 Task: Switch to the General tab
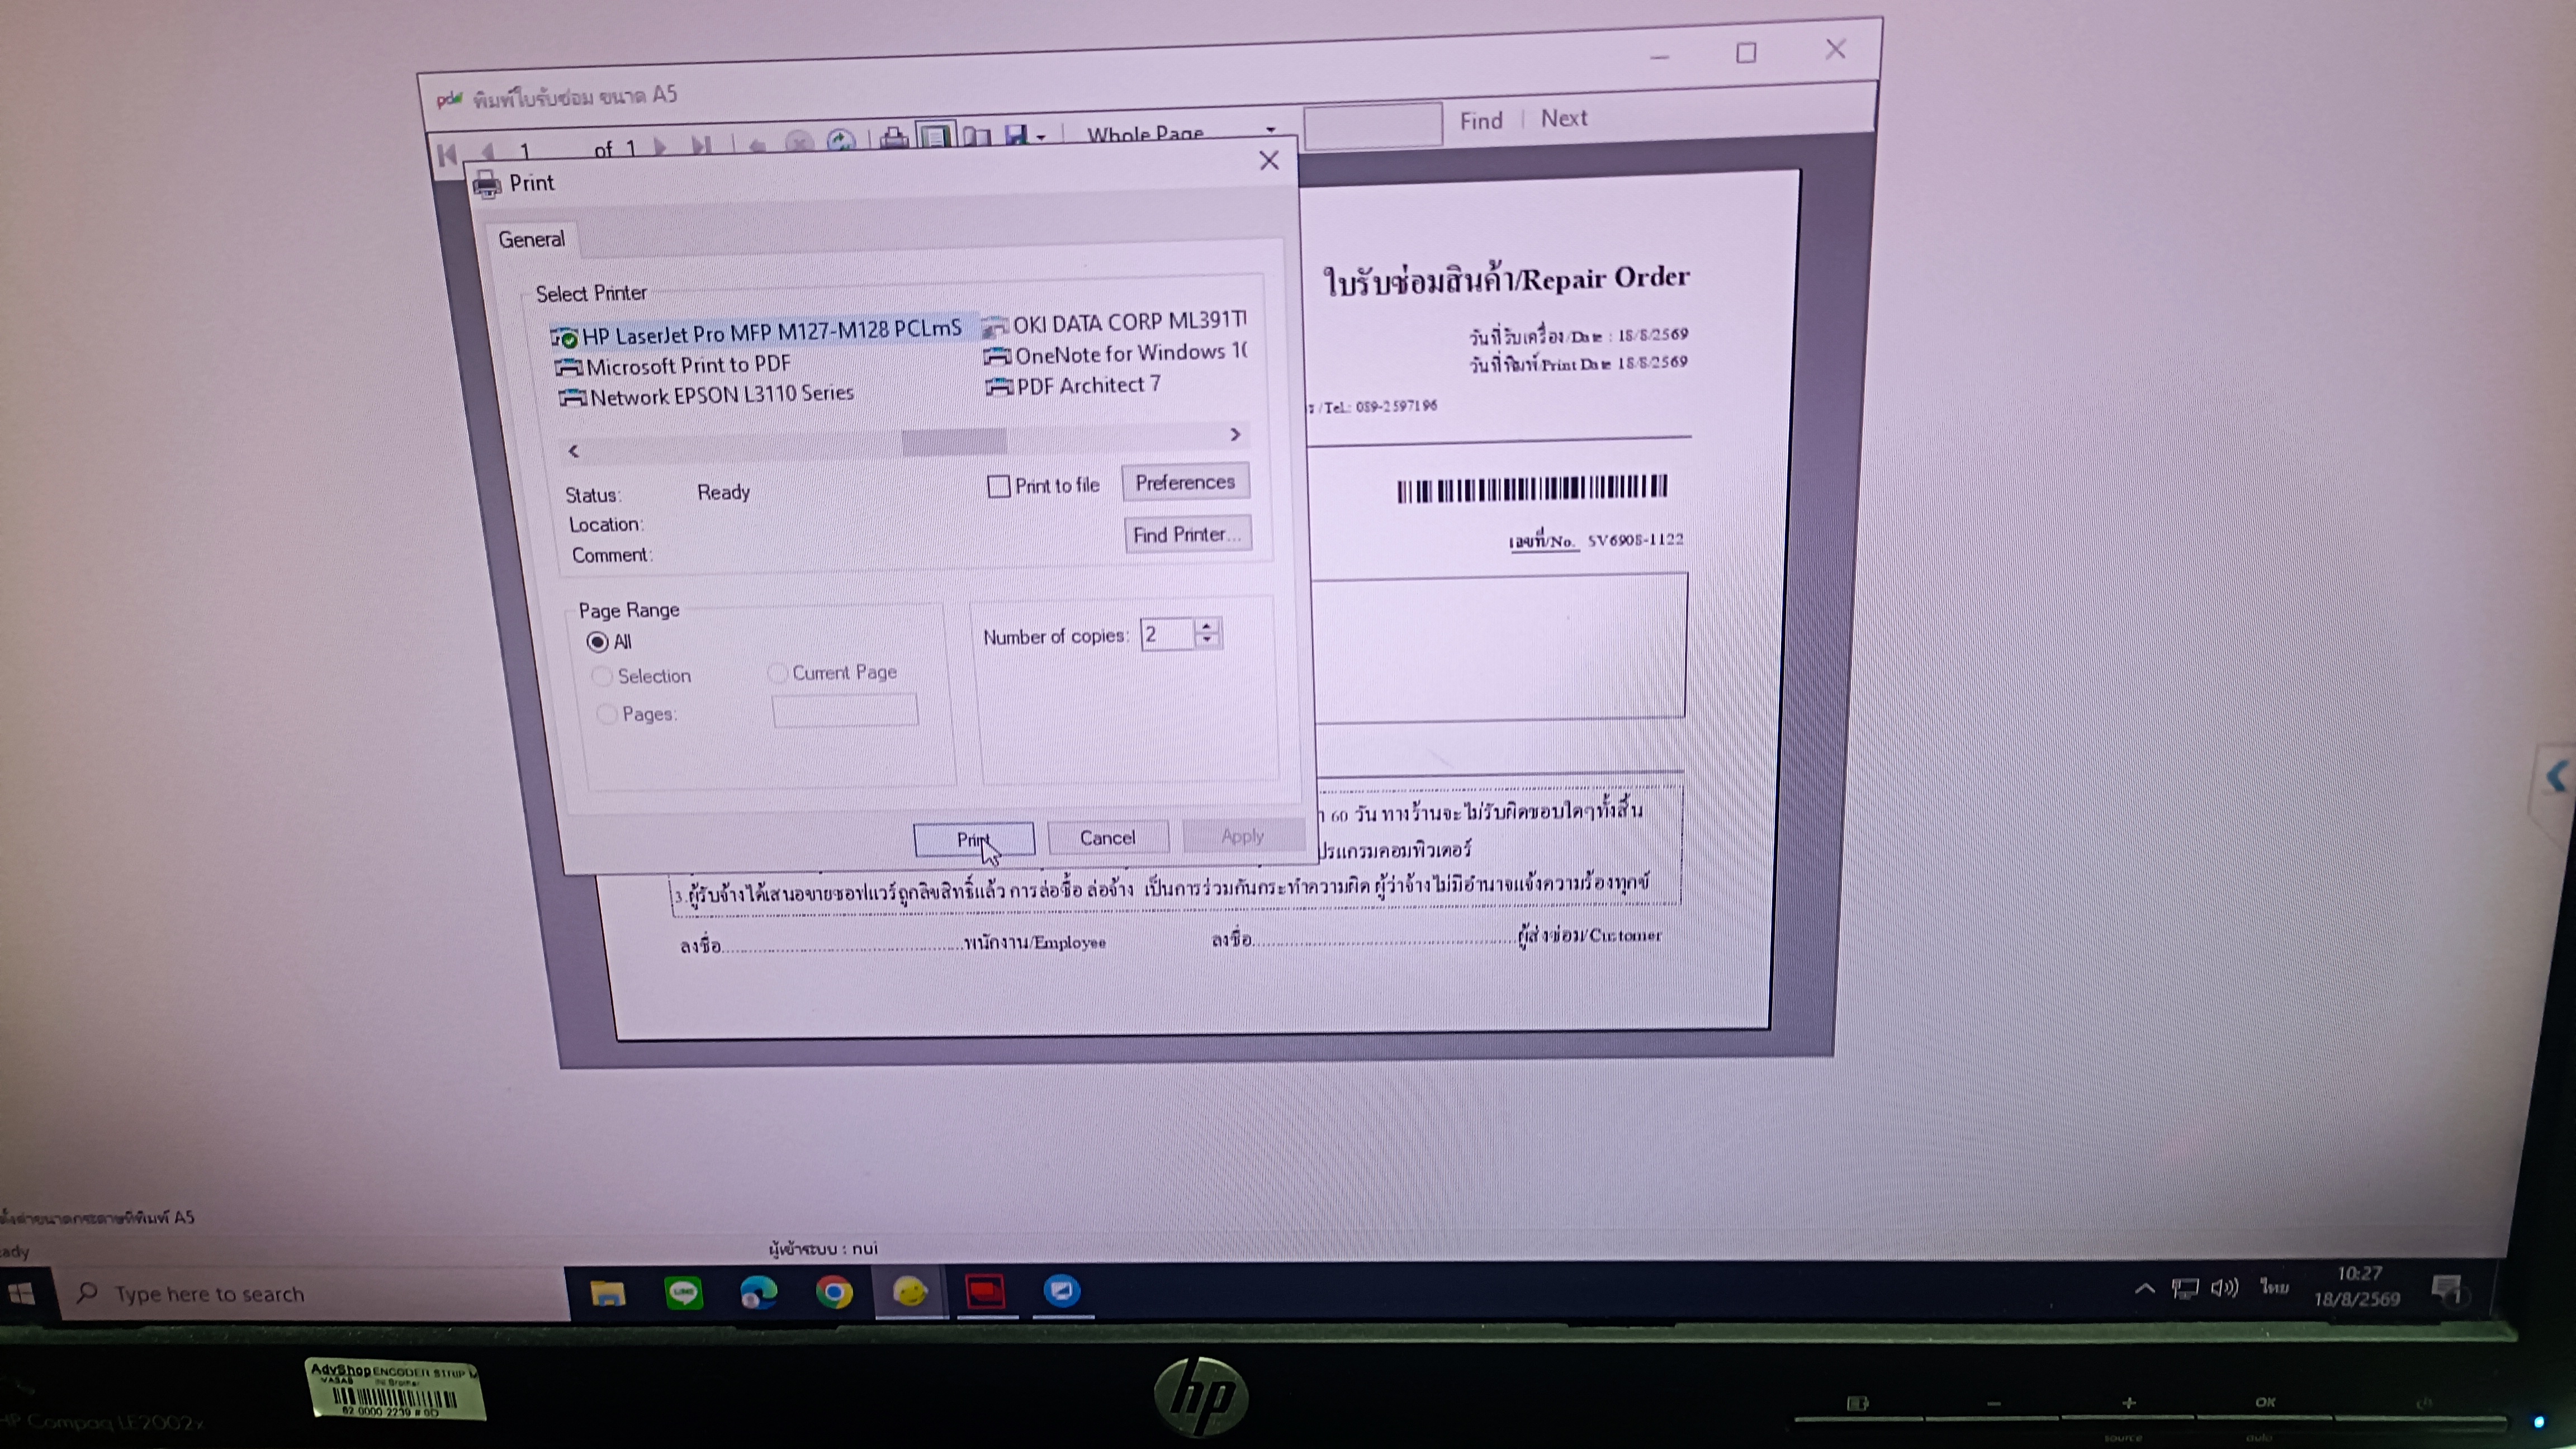[x=531, y=240]
